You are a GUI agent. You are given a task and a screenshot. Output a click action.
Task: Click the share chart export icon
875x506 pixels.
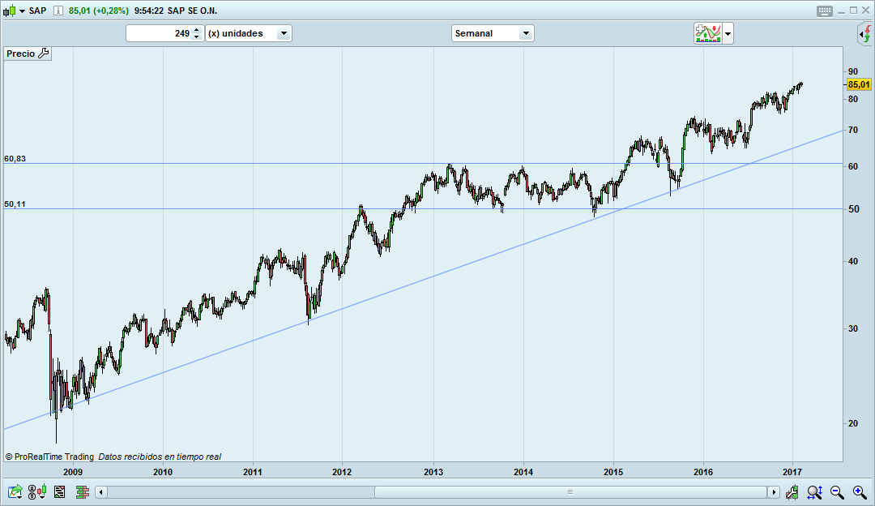14,491
